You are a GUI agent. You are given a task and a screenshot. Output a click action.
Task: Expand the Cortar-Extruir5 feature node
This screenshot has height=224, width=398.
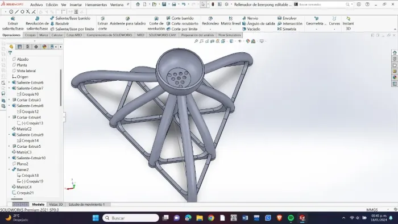pyautogui.click(x=10, y=146)
